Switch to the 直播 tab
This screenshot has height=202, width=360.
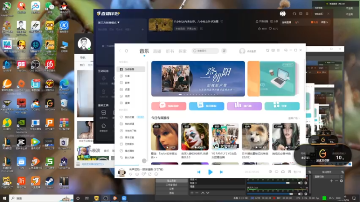(157, 51)
